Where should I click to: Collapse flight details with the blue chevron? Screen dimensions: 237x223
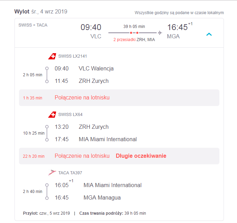pos(209,34)
